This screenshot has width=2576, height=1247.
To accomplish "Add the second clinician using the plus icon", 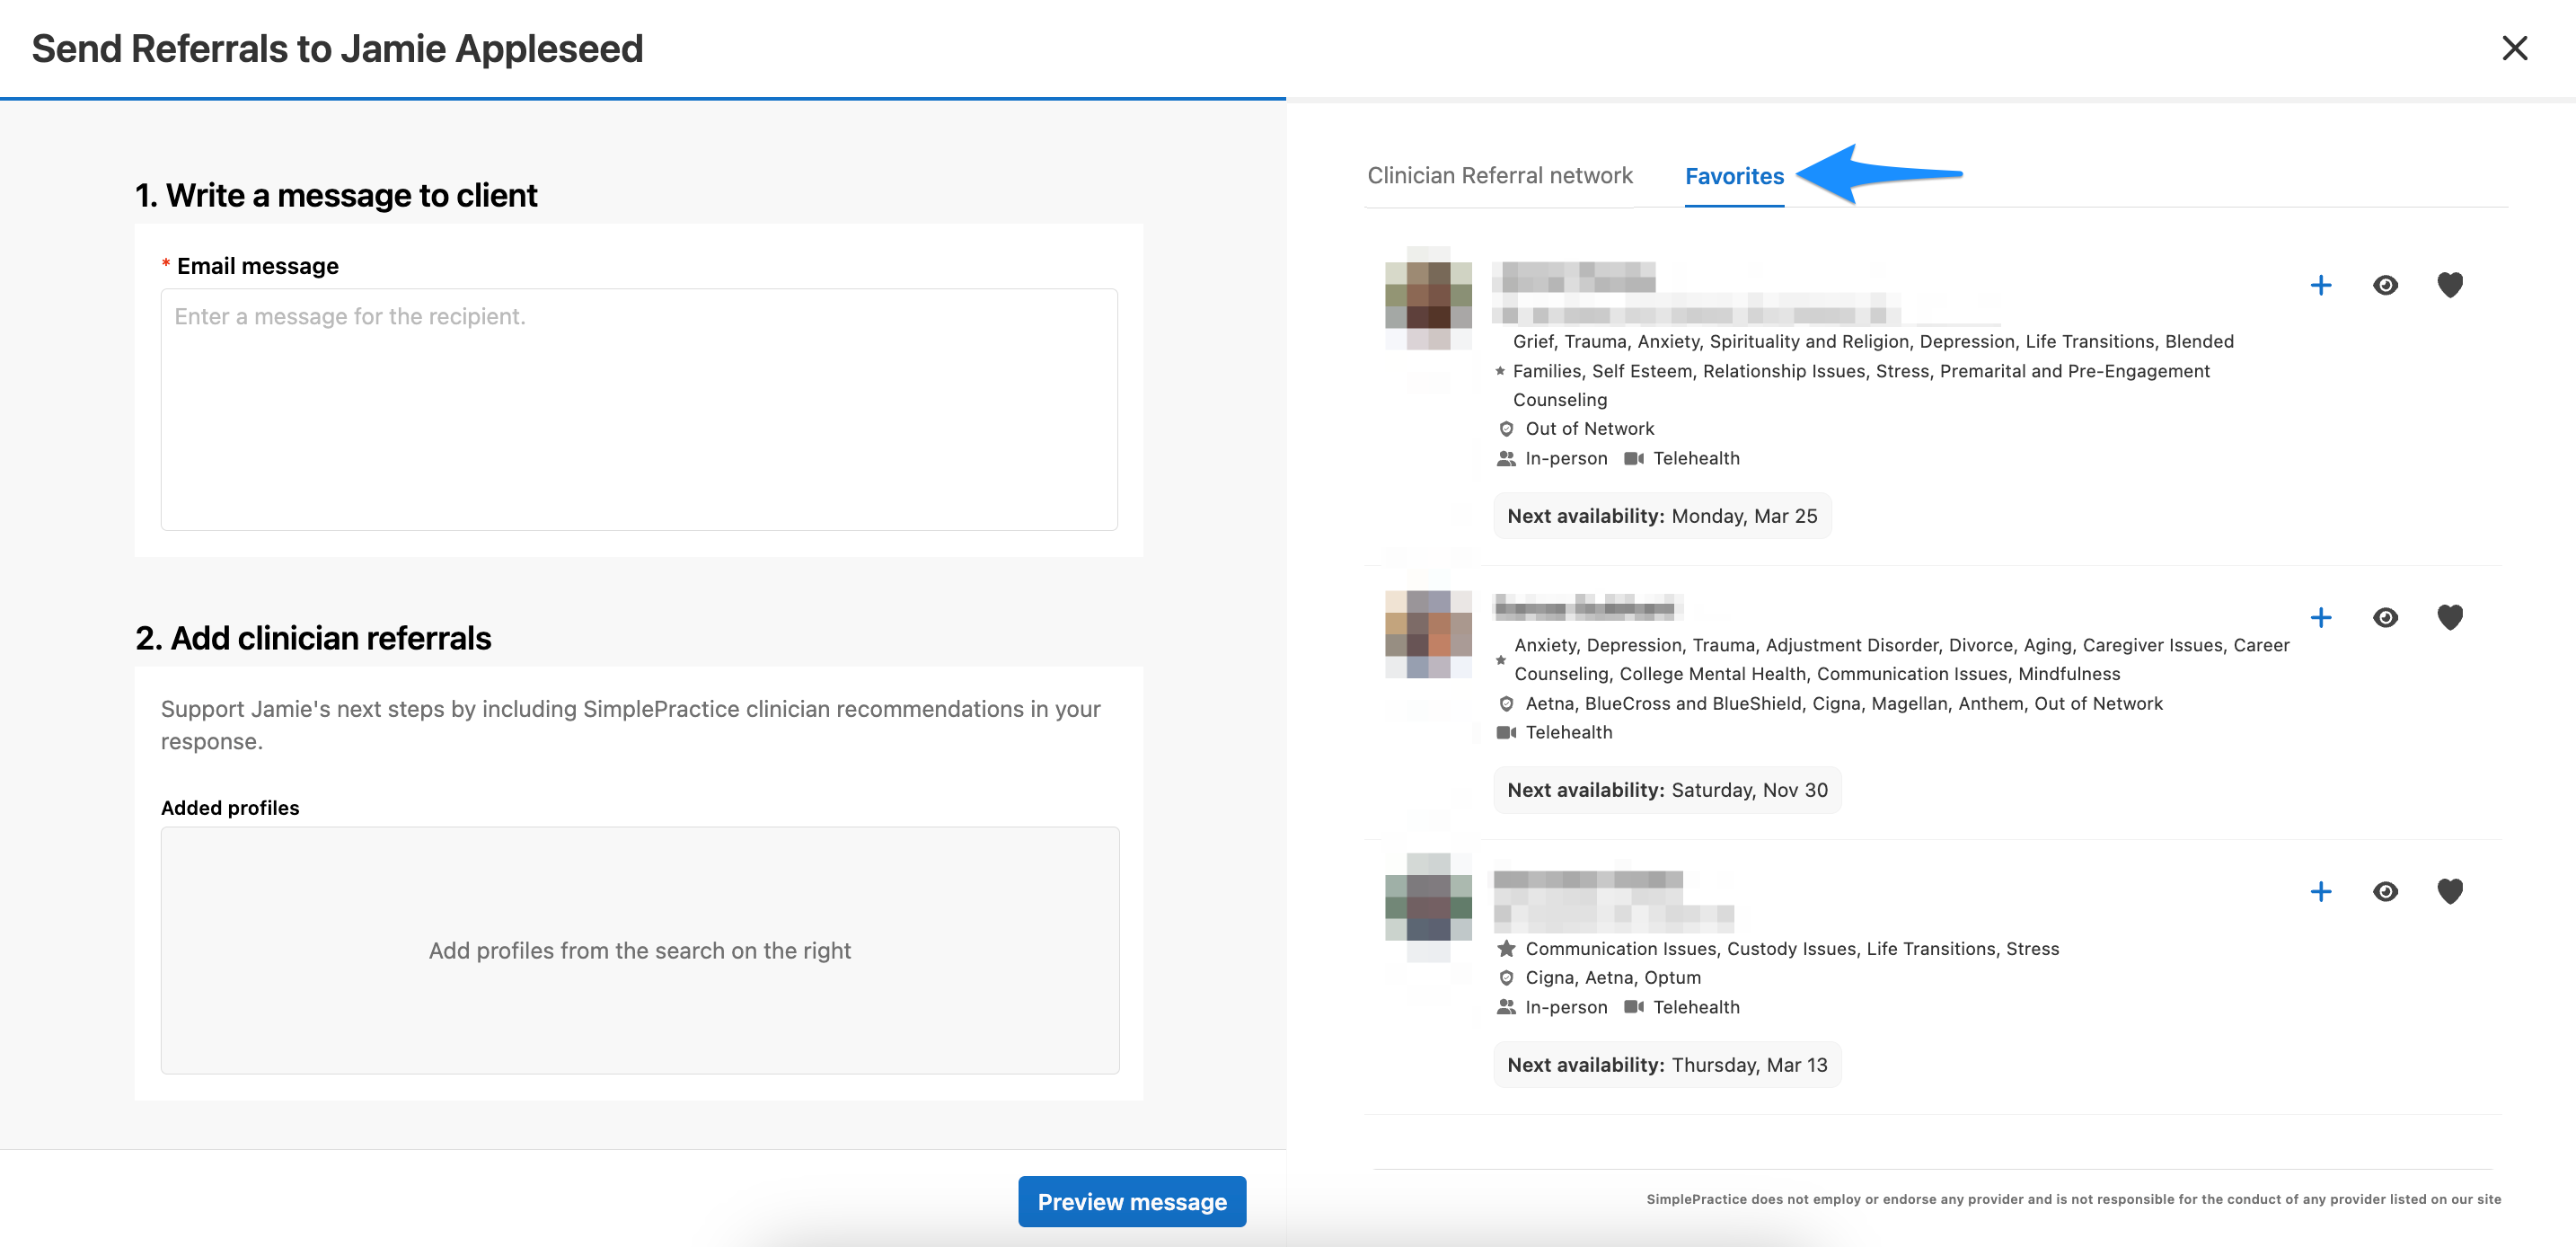I will pos(2321,617).
